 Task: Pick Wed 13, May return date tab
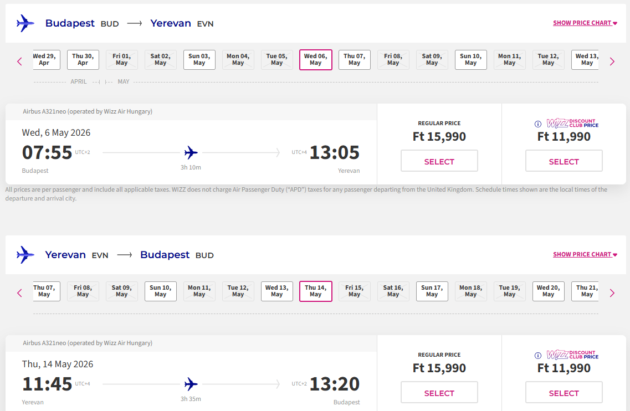(276, 291)
